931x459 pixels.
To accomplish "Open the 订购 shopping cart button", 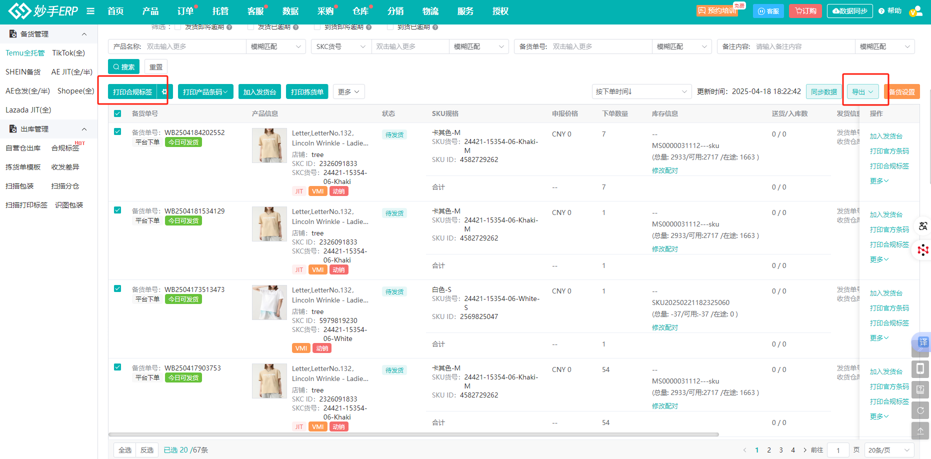I will 805,11.
